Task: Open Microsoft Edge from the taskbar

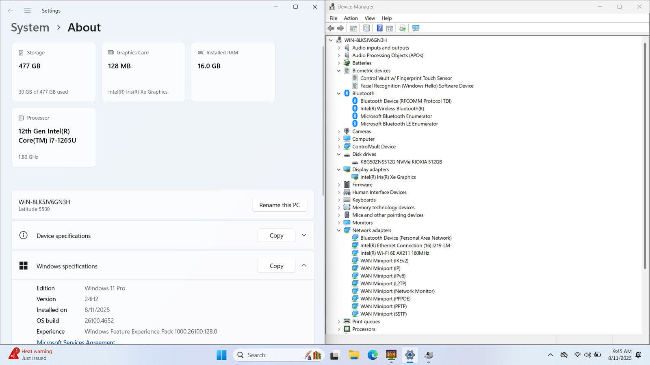Action: click(x=373, y=355)
